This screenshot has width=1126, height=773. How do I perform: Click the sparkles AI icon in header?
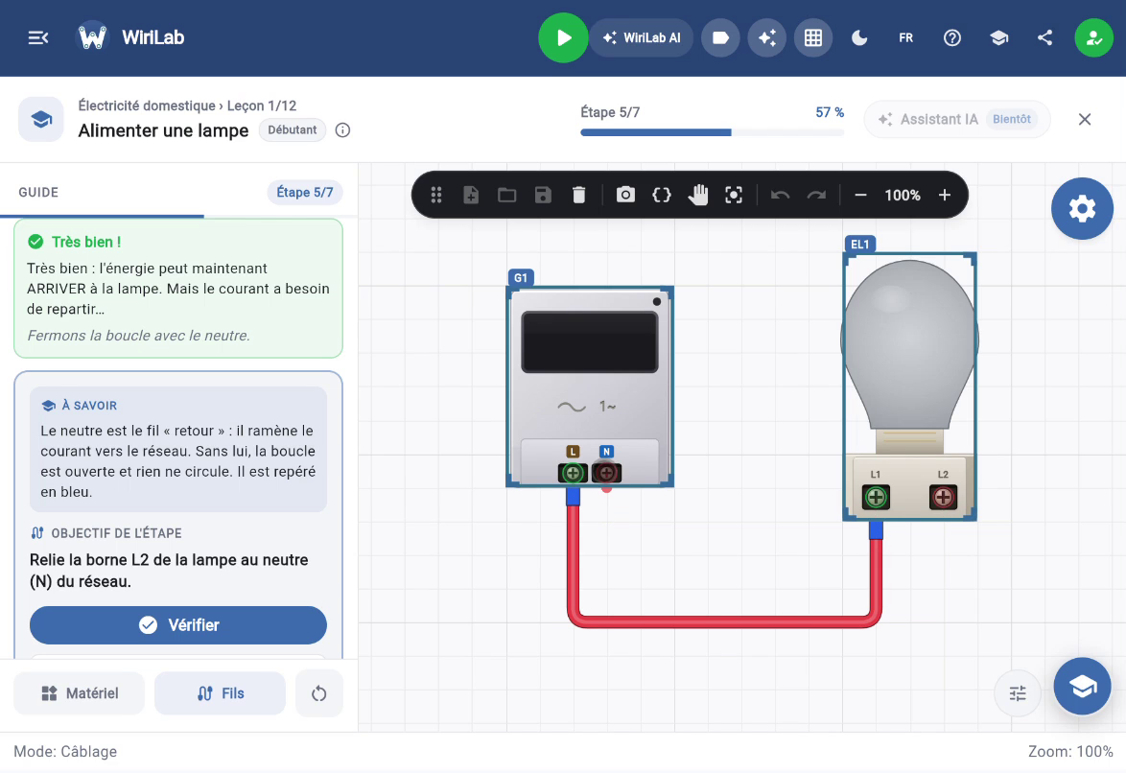point(767,37)
